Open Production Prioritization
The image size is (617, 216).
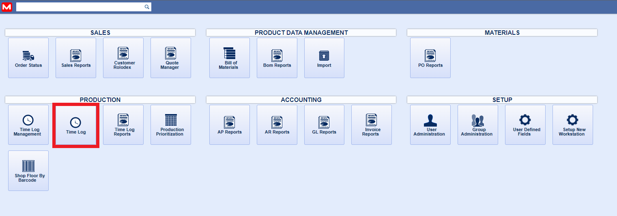tap(171, 125)
